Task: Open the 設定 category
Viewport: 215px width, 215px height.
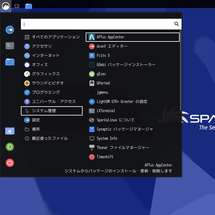Action: coord(52,120)
